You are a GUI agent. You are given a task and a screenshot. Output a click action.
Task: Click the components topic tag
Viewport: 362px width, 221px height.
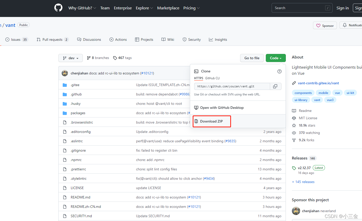point(303,93)
